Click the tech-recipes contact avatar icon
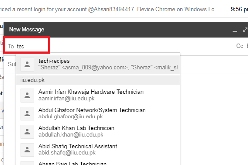The height and width of the screenshot is (165, 248). [x=27, y=64]
